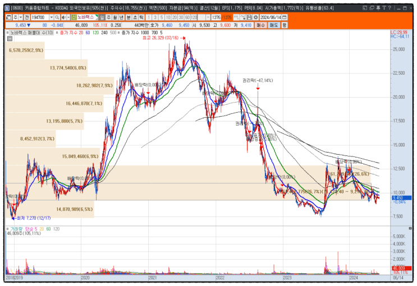
Task: Switch to the 틱 tick chart period
Action: (x=141, y=17)
